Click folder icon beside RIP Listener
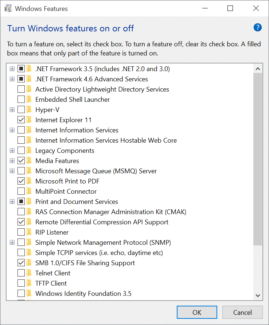The image size is (269, 325). pos(29,232)
